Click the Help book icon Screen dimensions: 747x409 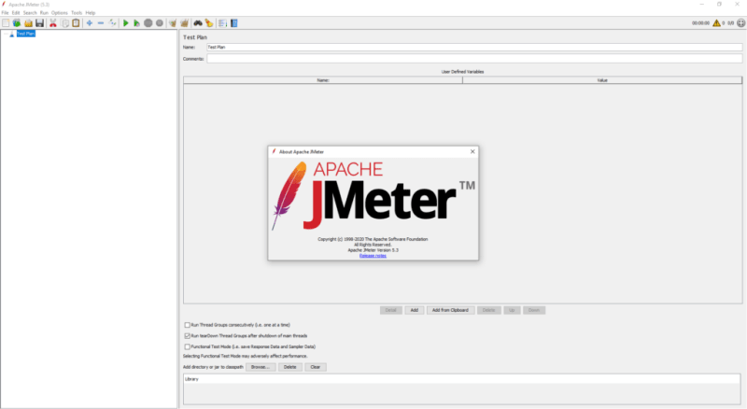point(234,23)
